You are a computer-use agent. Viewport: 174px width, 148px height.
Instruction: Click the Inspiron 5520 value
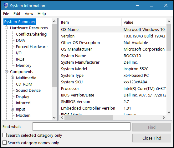[136, 69]
